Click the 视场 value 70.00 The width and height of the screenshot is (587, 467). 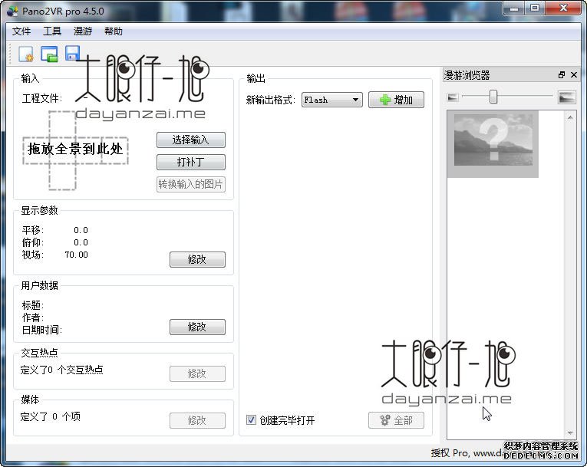click(77, 255)
